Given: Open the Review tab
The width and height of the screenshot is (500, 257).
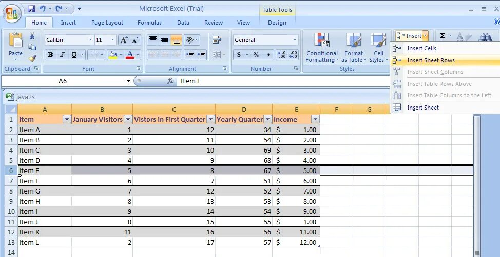Looking at the screenshot, I should click(214, 23).
